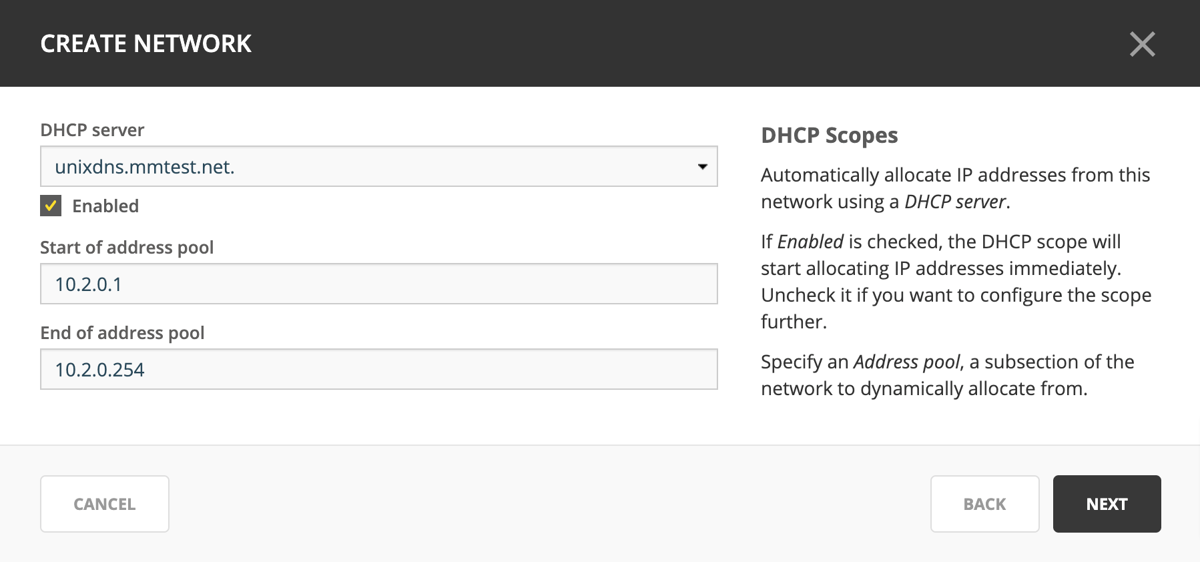This screenshot has height=562, width=1200.
Task: Close the Create Network dialog
Action: pos(1142,44)
